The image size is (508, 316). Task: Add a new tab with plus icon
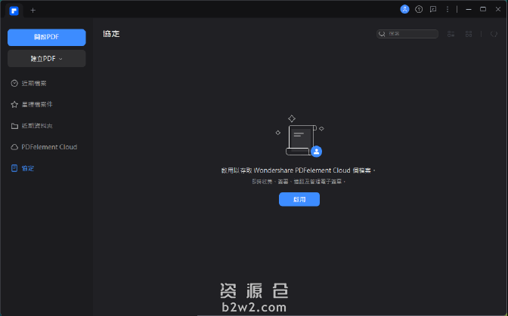point(33,10)
